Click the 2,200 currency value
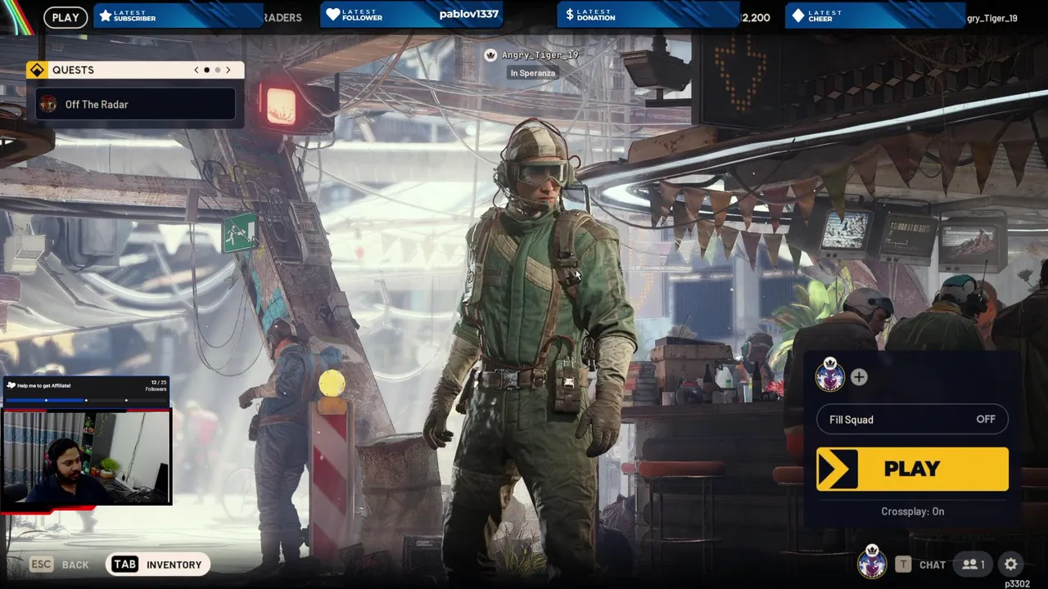The height and width of the screenshot is (589, 1048). tap(754, 17)
